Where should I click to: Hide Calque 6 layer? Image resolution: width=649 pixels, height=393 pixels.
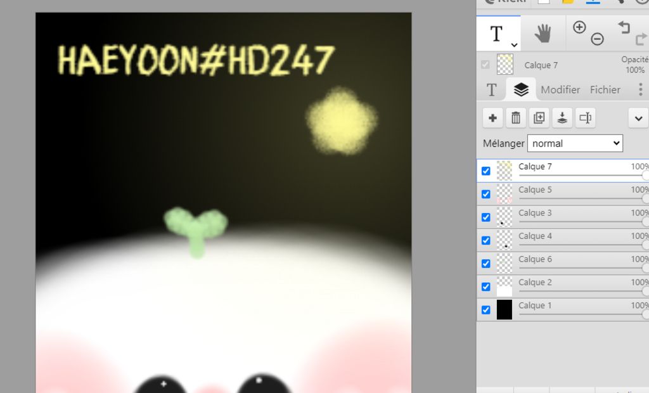point(486,264)
